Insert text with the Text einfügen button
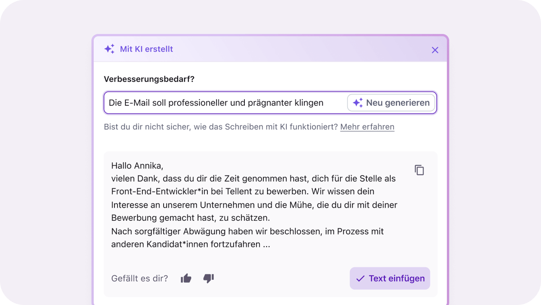The width and height of the screenshot is (541, 305). click(x=390, y=278)
